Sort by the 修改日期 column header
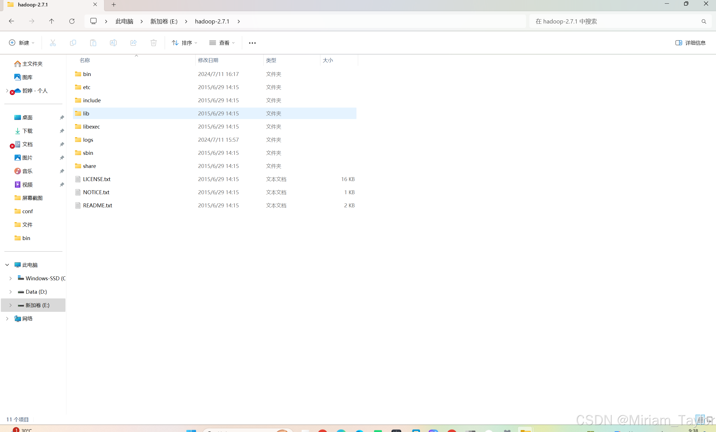The width and height of the screenshot is (716, 432). (x=208, y=60)
